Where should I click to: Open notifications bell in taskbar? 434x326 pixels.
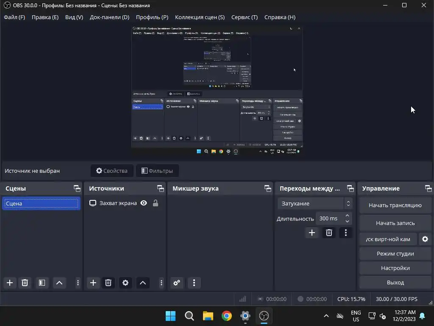423,316
